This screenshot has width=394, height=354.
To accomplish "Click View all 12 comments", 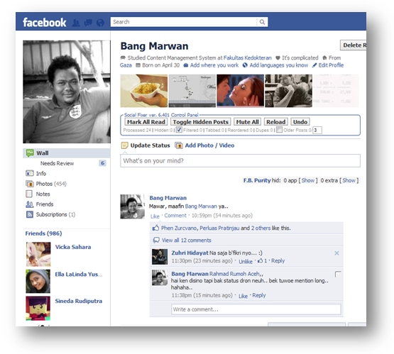I will pyautogui.click(x=187, y=240).
